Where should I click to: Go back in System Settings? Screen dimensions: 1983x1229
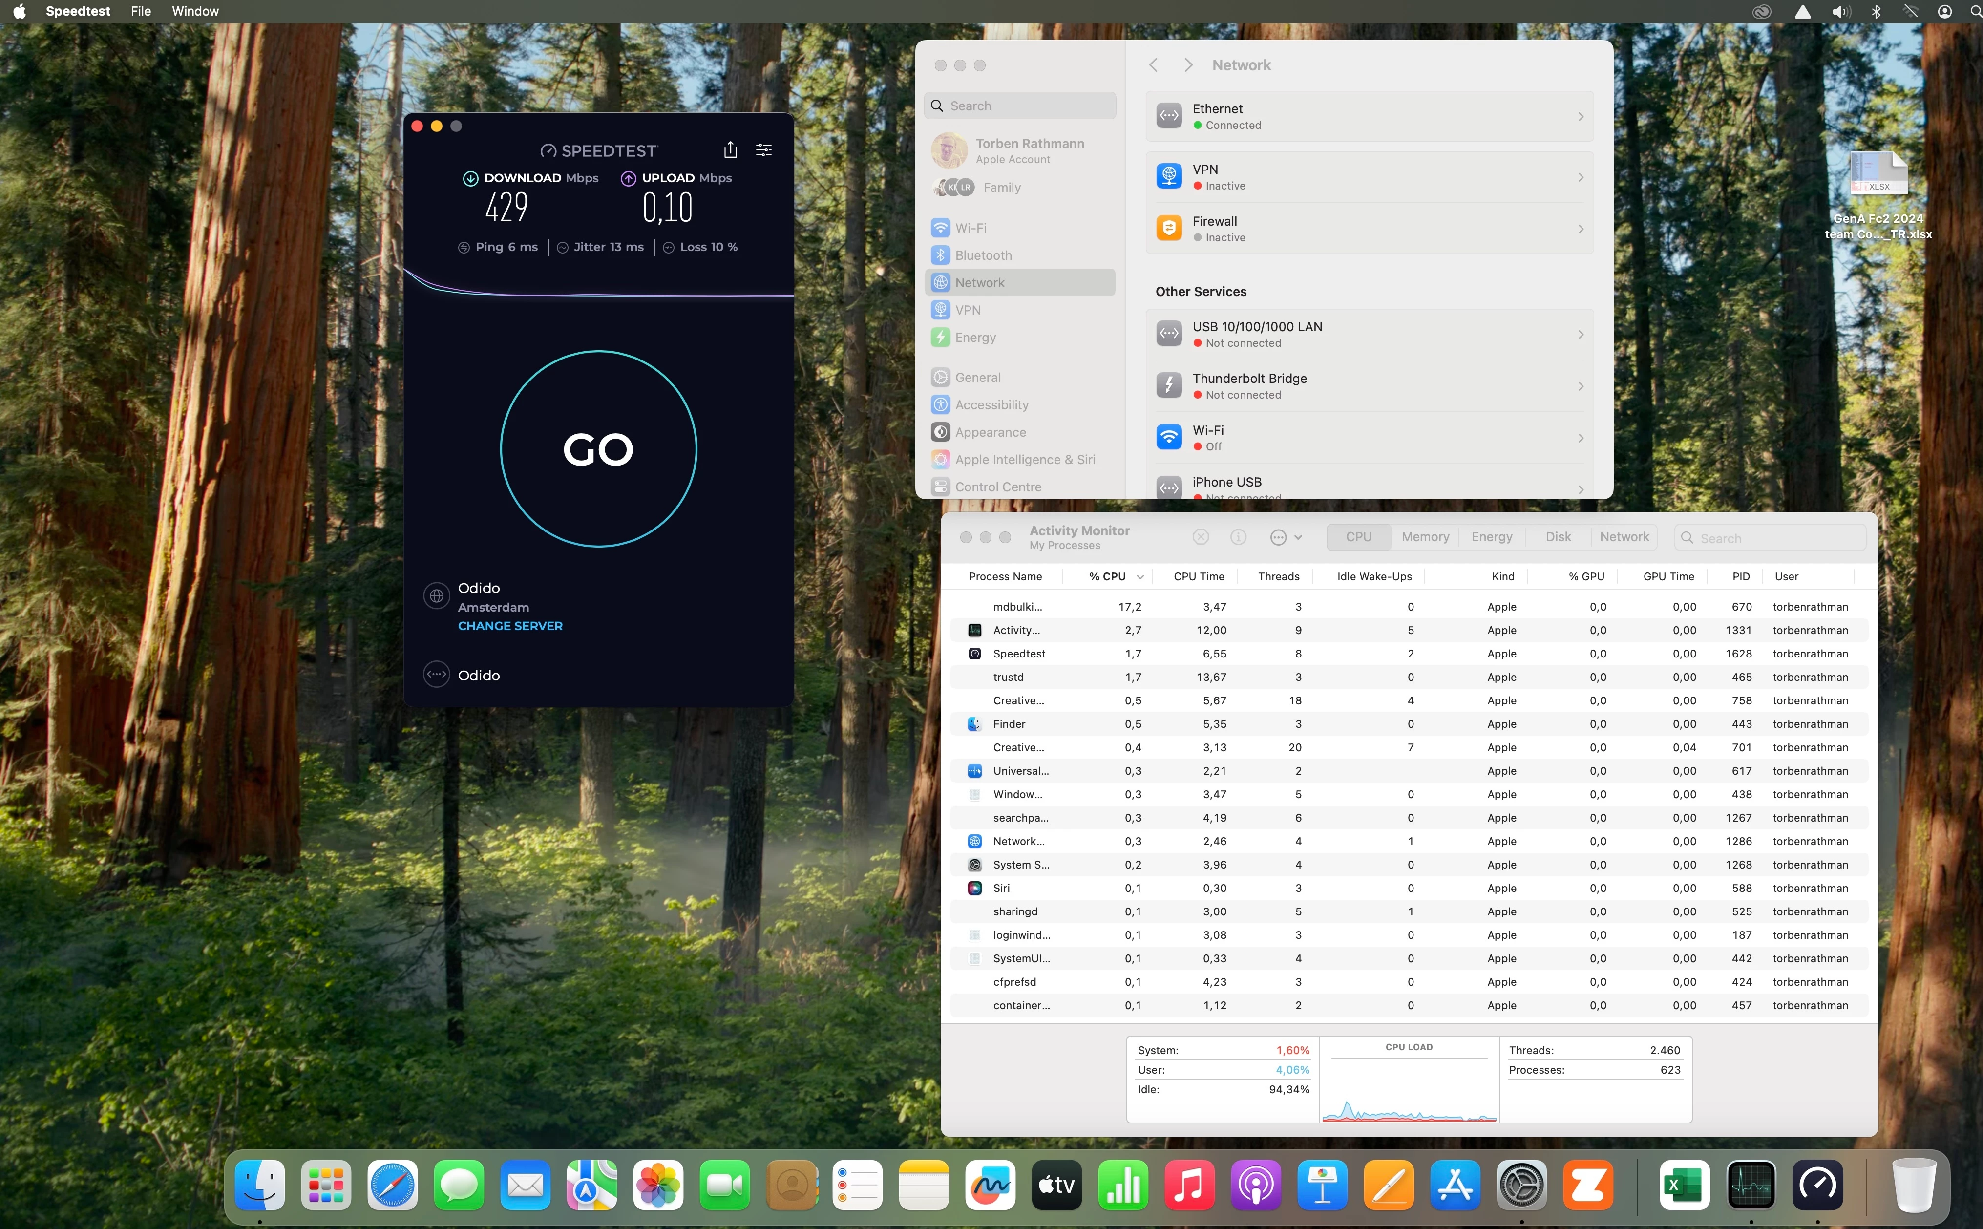1153,65
